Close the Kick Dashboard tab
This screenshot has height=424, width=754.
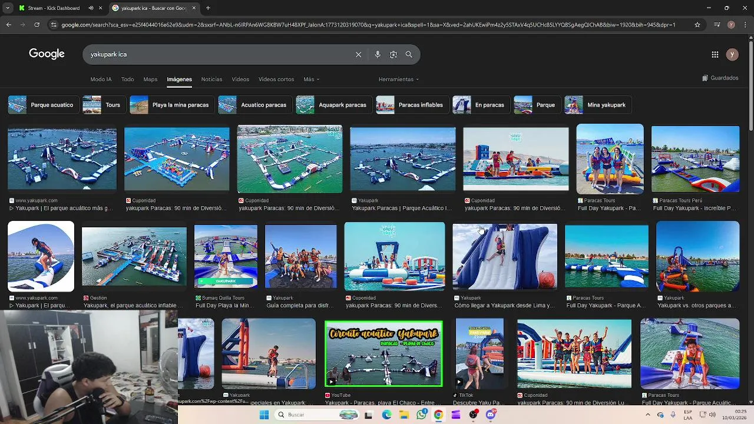click(101, 8)
